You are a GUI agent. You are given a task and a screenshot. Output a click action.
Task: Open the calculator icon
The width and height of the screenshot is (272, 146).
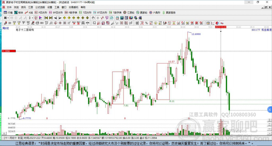[x=122, y=18]
